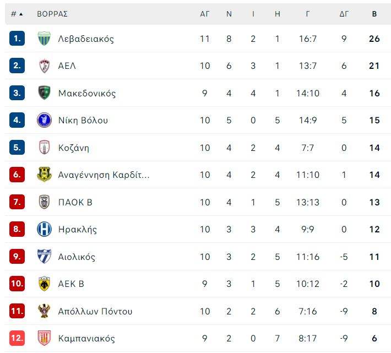Open the Αιολικός team name link
Screen dimensions: 391x353
(x=77, y=257)
